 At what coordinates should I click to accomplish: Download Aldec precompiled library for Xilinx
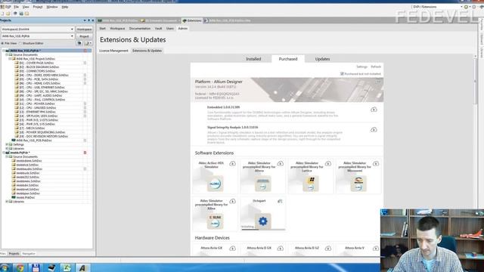232,201
